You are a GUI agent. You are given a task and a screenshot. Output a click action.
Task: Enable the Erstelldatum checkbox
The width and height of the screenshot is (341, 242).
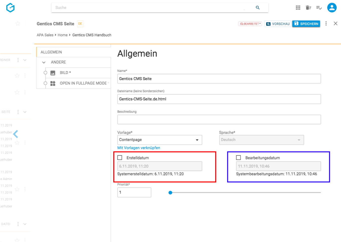click(x=120, y=158)
